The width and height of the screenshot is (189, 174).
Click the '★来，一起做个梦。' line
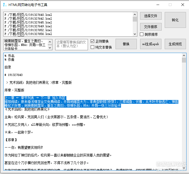(19, 132)
